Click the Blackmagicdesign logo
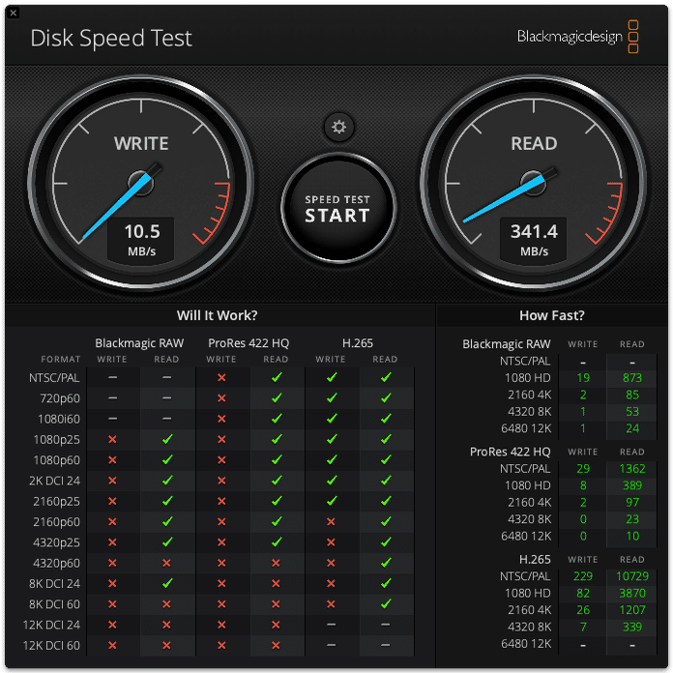673x673 pixels. (x=577, y=37)
